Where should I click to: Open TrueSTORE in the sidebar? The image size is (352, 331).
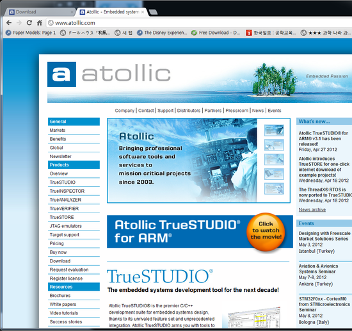pyautogui.click(x=61, y=218)
